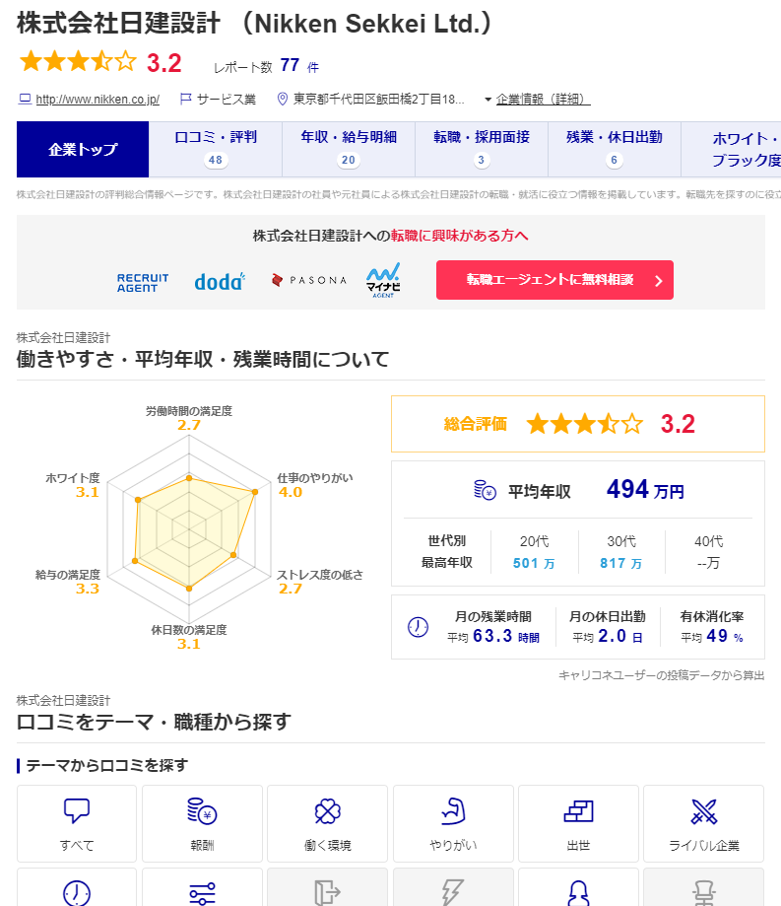Click the 給与の満足度 3.3 chart label
Viewport: 781px width, 906px height.
point(68,582)
